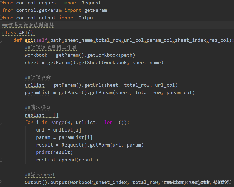The width and height of the screenshot is (234, 187).
Task: Click 'control.getParam' module in second import line
Action: point(39,10)
